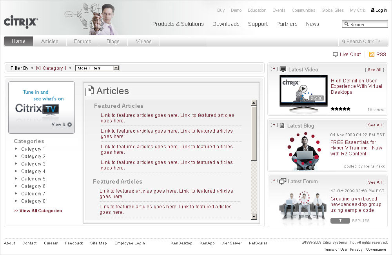This screenshot has width=392, height=255.
Task: Open the More Filters dropdown
Action: (x=97, y=68)
